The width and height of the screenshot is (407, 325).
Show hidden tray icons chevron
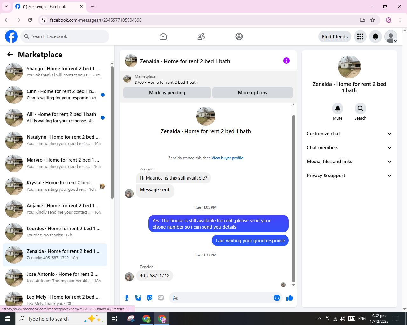click(319, 319)
